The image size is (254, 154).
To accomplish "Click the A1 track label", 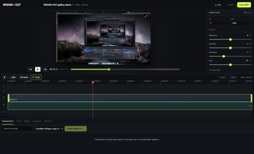I will 4,105.
